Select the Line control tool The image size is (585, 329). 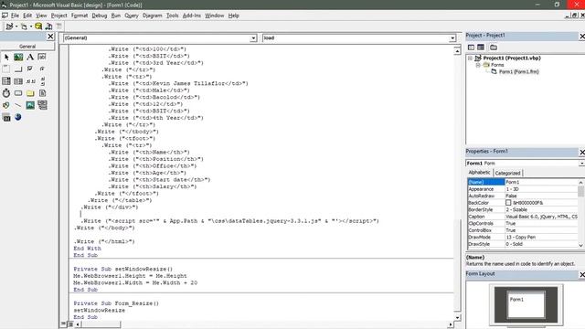(18, 105)
